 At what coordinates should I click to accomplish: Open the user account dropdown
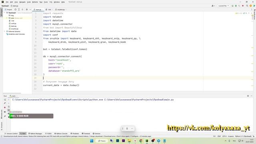[213, 6]
